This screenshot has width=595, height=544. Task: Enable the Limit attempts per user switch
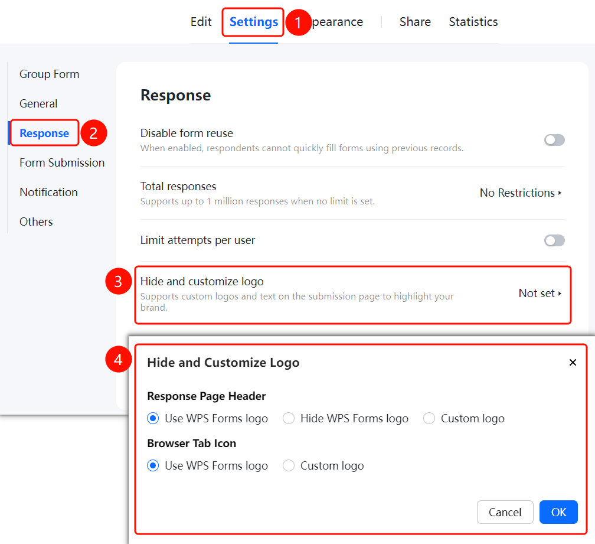point(554,240)
